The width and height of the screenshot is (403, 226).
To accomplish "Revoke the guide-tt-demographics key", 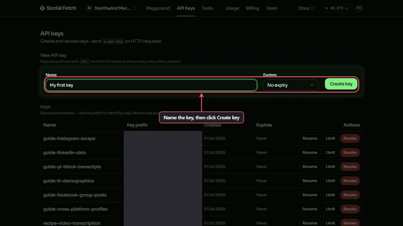I will click(x=350, y=181).
